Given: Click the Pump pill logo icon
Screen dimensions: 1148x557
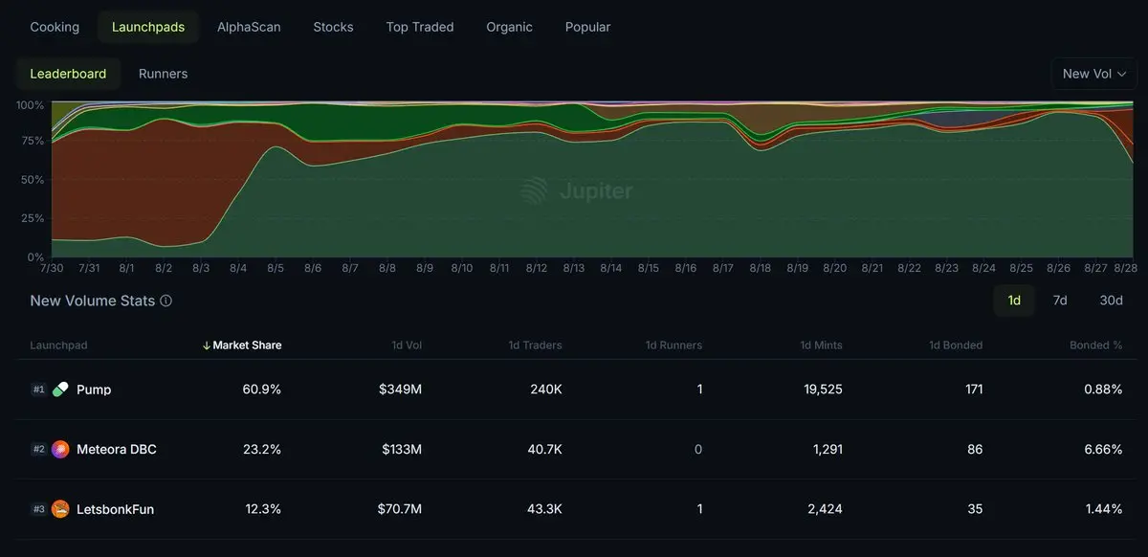Looking at the screenshot, I should (60, 390).
